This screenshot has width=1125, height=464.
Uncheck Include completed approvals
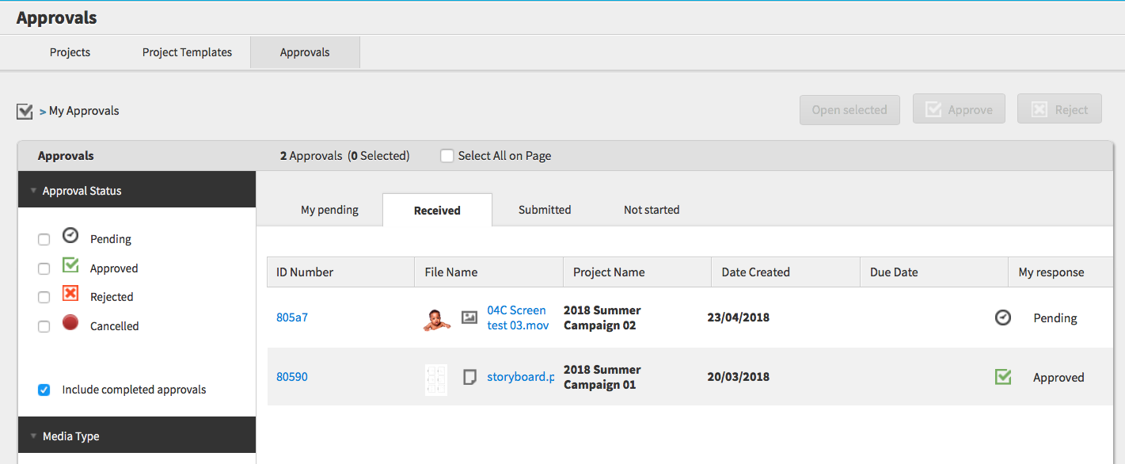point(44,390)
